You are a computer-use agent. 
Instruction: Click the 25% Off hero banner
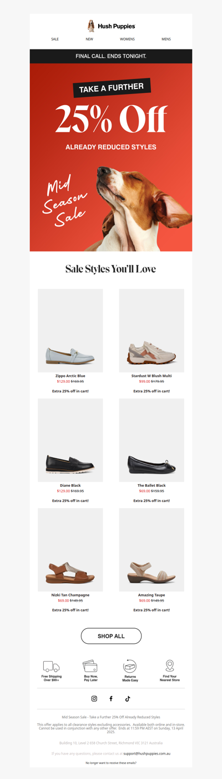[x=111, y=157]
